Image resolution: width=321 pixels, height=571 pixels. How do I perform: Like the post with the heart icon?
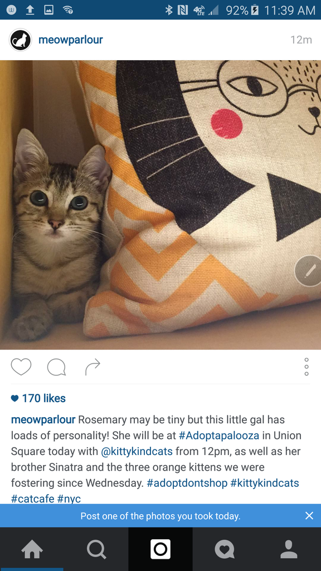(x=21, y=366)
